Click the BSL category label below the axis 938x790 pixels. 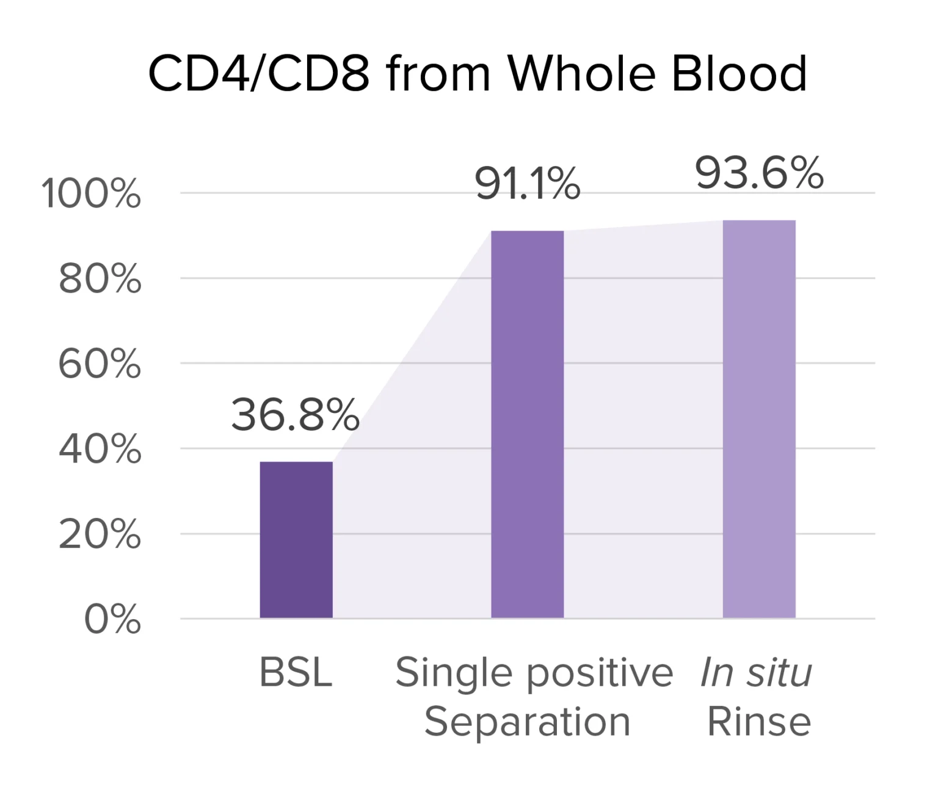[x=296, y=672]
